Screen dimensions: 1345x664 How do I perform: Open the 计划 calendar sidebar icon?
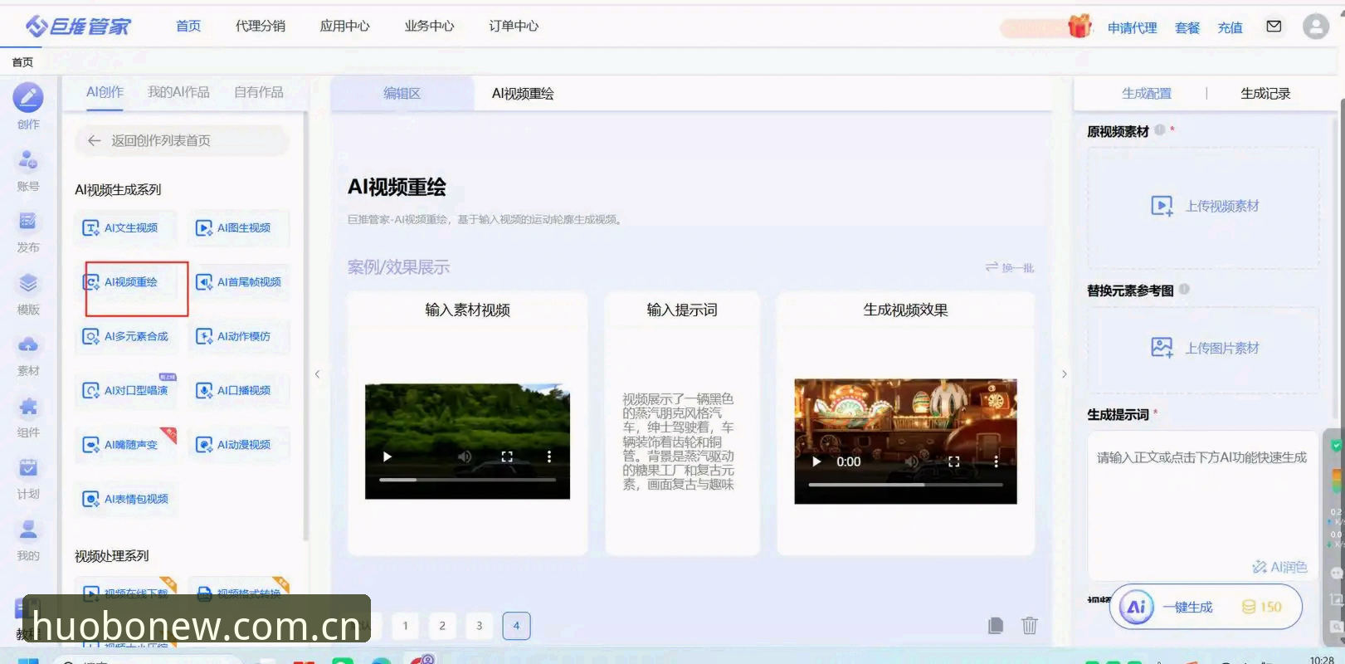click(x=28, y=467)
